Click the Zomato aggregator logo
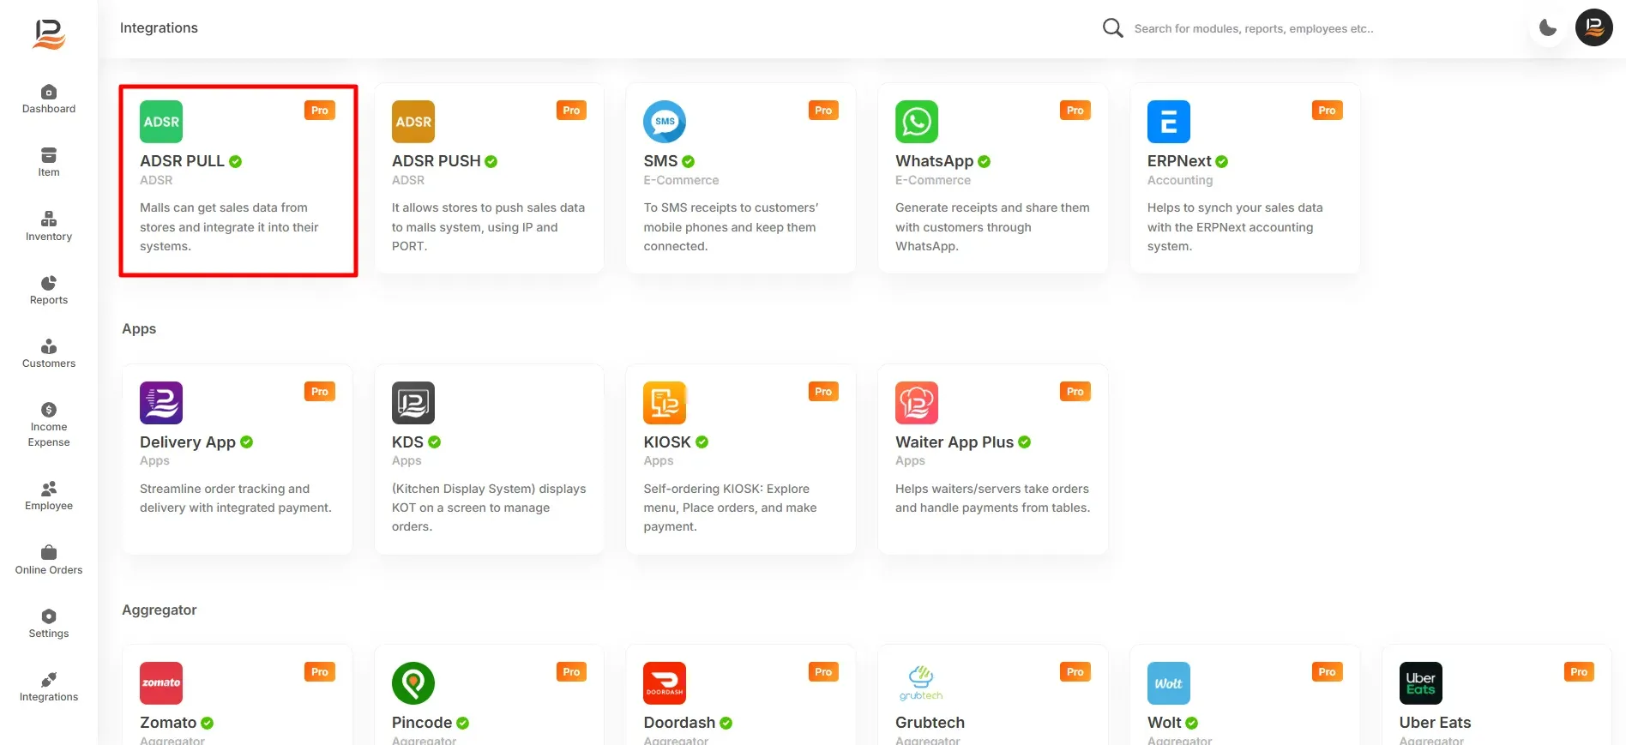Image resolution: width=1626 pixels, height=745 pixels. tap(161, 683)
